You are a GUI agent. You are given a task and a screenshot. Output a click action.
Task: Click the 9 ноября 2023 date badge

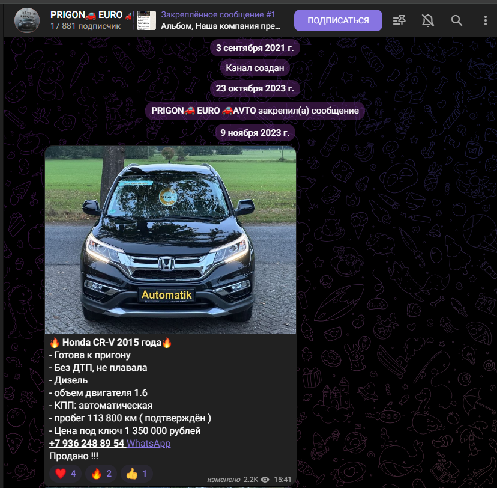tap(255, 132)
